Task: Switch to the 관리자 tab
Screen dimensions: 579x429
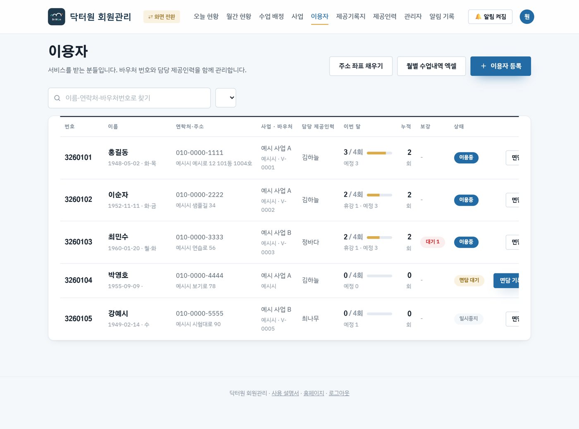Action: 413,17
